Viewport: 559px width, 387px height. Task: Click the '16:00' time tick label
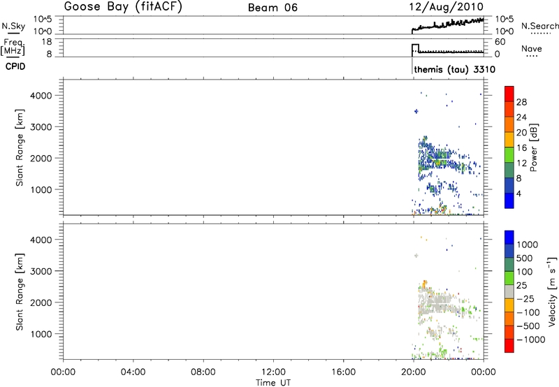[343, 372]
